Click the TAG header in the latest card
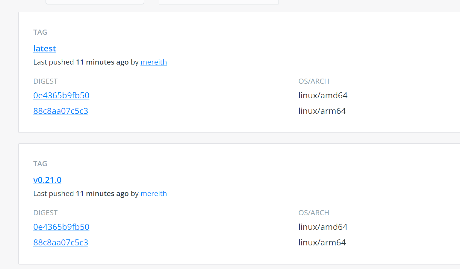This screenshot has width=460, height=269. [x=40, y=32]
